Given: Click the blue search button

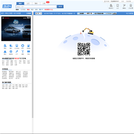Looking at the screenshot, I should coord(60,7).
